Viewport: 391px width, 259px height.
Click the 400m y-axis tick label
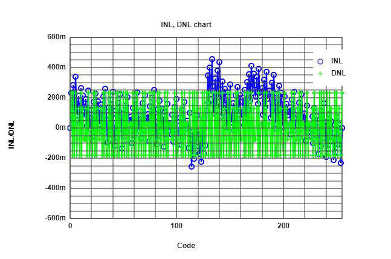(x=56, y=67)
